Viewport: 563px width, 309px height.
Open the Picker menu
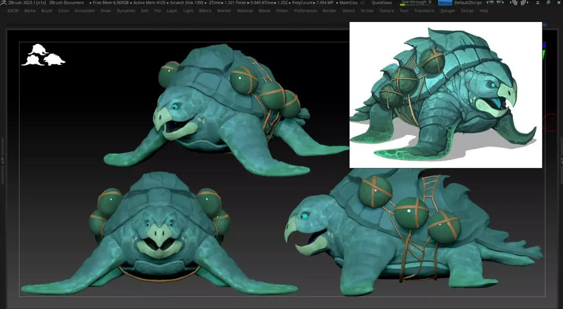pyautogui.click(x=282, y=11)
